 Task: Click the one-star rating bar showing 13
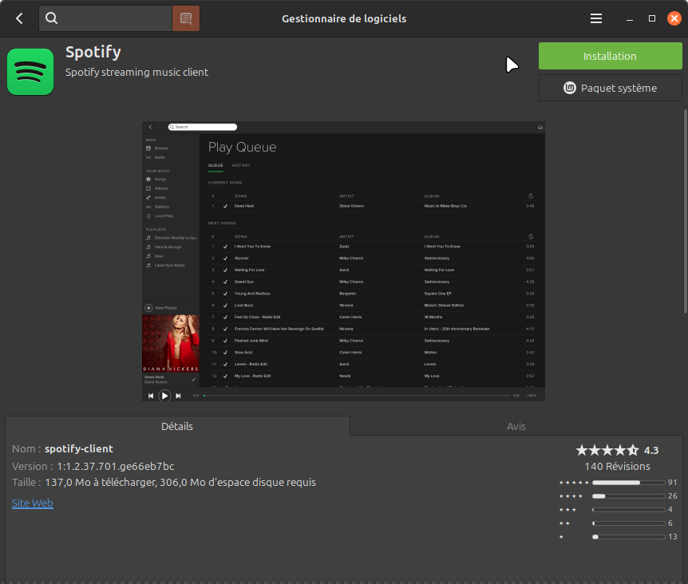(x=628, y=537)
